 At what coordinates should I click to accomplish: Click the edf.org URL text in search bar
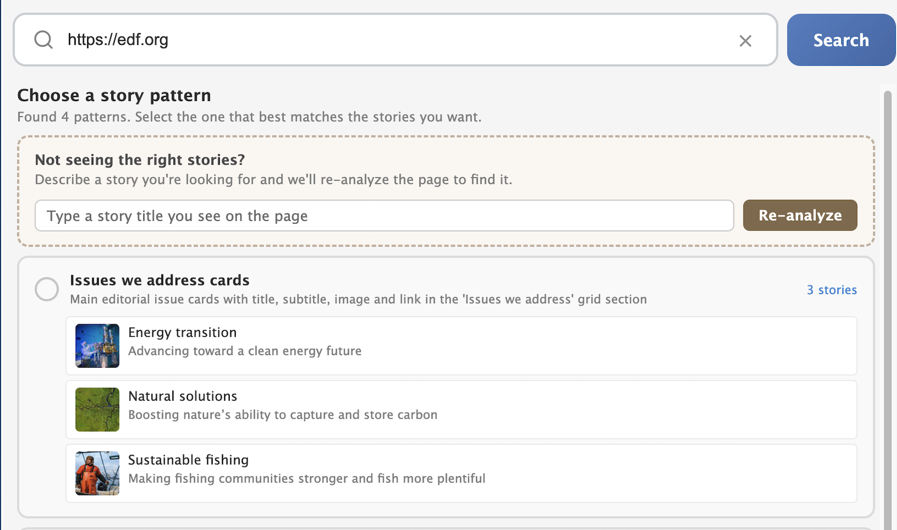(118, 40)
